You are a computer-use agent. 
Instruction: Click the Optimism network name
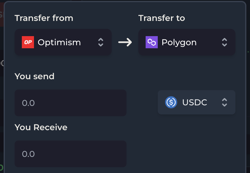coord(59,42)
